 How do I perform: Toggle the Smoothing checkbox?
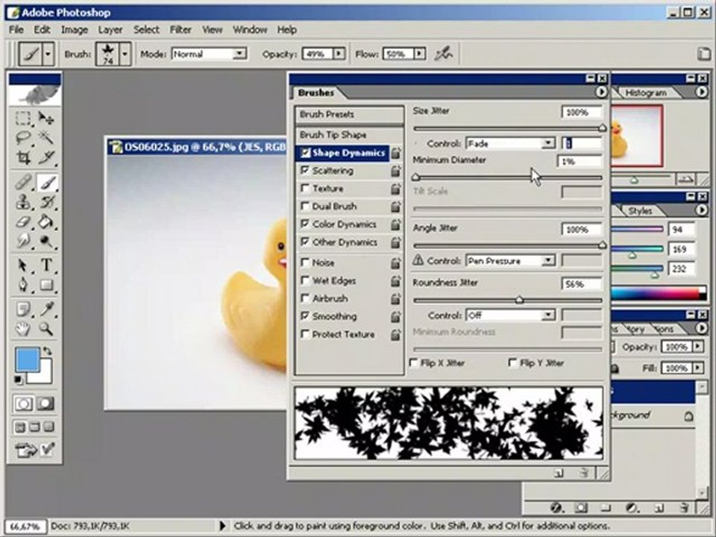(x=304, y=316)
